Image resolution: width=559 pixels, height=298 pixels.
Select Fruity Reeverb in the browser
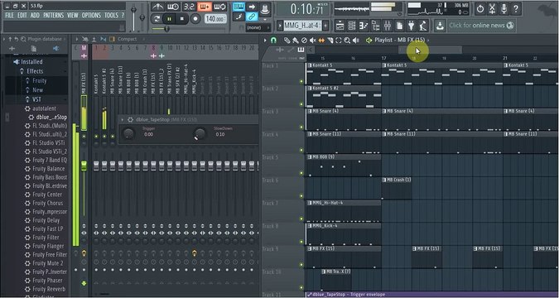pos(49,289)
